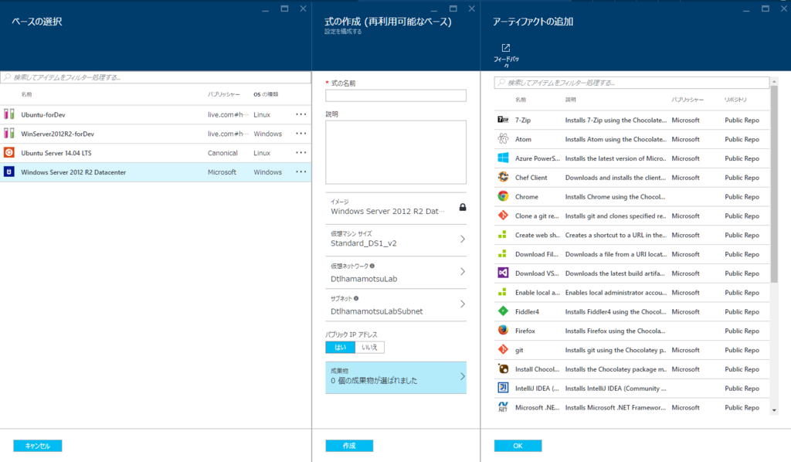Click the 仮想ネットワーク info icon
The height and width of the screenshot is (462, 791).
[x=372, y=266]
